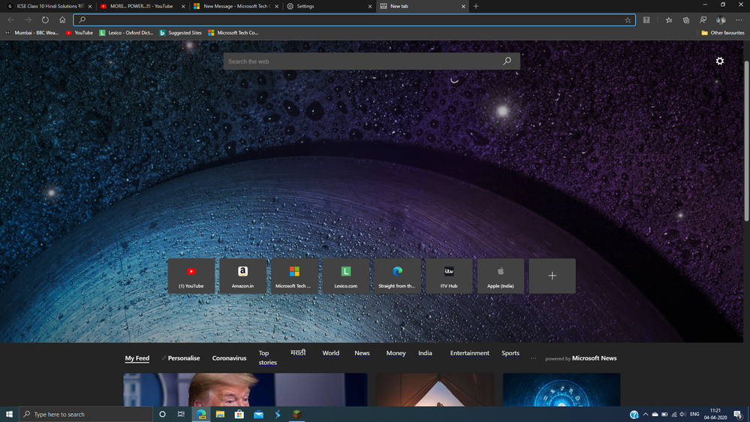Image resolution: width=750 pixels, height=422 pixels.
Task: Open the Collections toolbar icon
Action: 685,20
